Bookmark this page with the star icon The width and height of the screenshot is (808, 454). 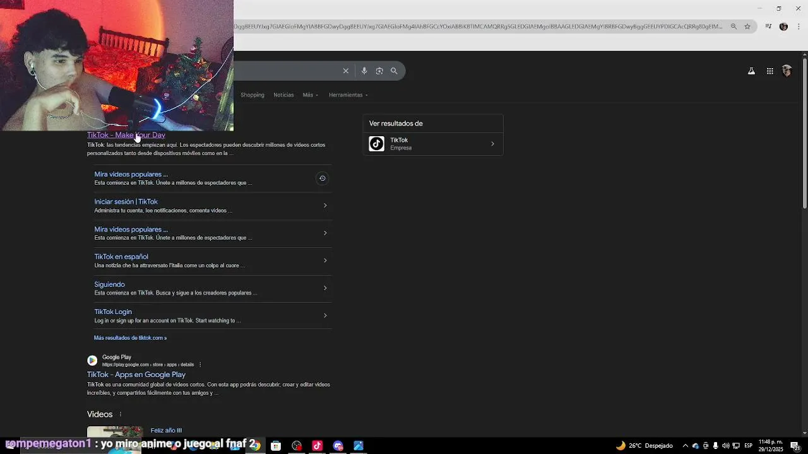click(747, 26)
